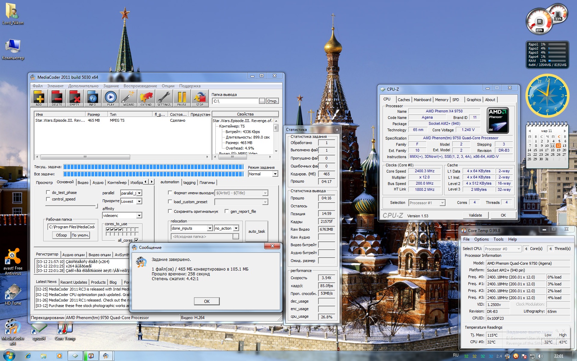Click the PLAY toolbar icon
The height and width of the screenshot is (361, 577).
(111, 98)
